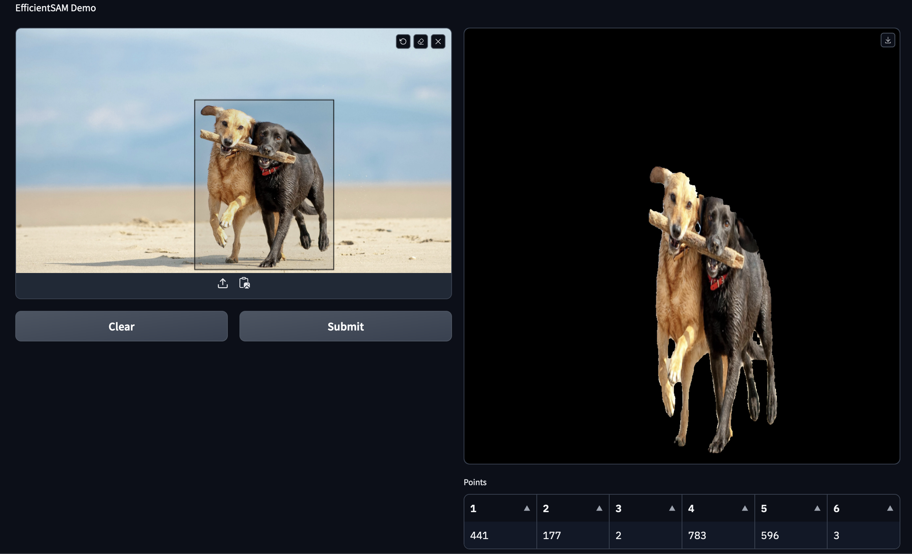Click the paste from clipboard icon
The width and height of the screenshot is (912, 554).
(x=244, y=283)
